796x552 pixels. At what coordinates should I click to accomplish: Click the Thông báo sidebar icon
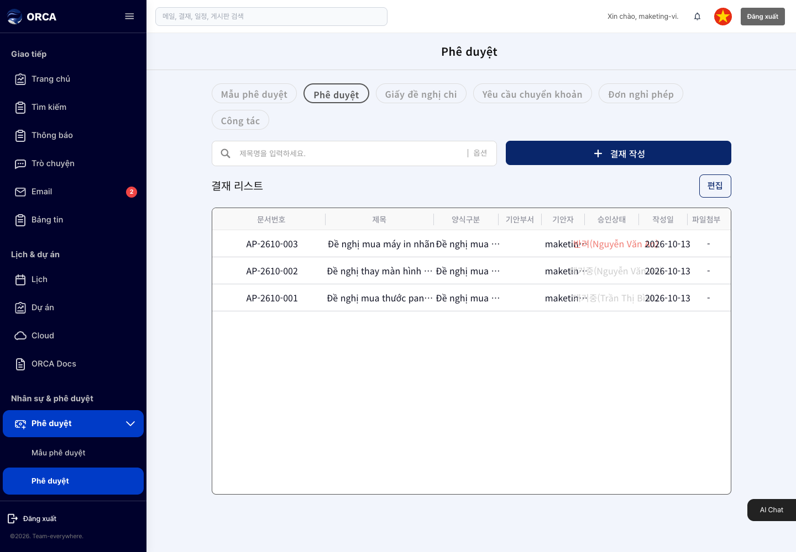pyautogui.click(x=20, y=136)
